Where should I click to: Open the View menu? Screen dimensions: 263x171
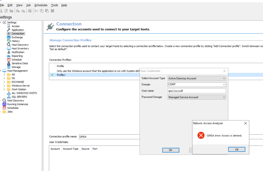pyautogui.click(x=19, y=5)
